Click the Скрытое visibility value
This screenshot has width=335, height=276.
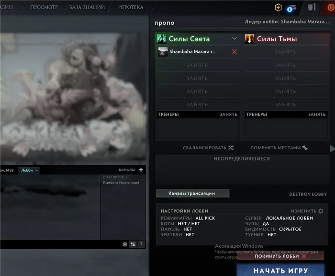click(290, 229)
